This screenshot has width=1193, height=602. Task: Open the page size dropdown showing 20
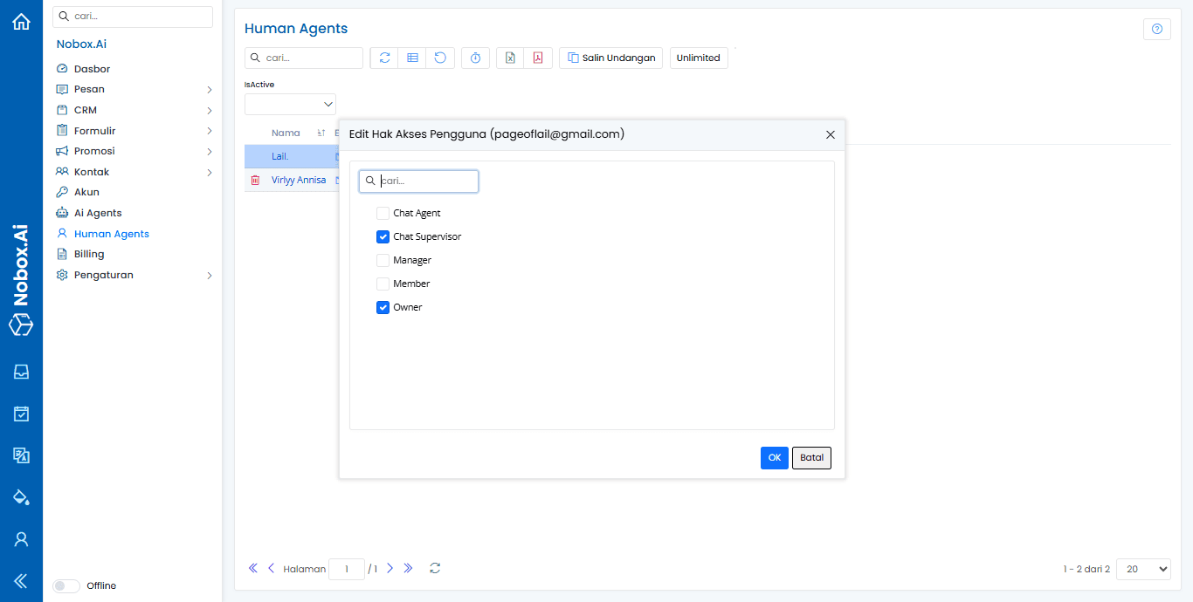point(1142,569)
